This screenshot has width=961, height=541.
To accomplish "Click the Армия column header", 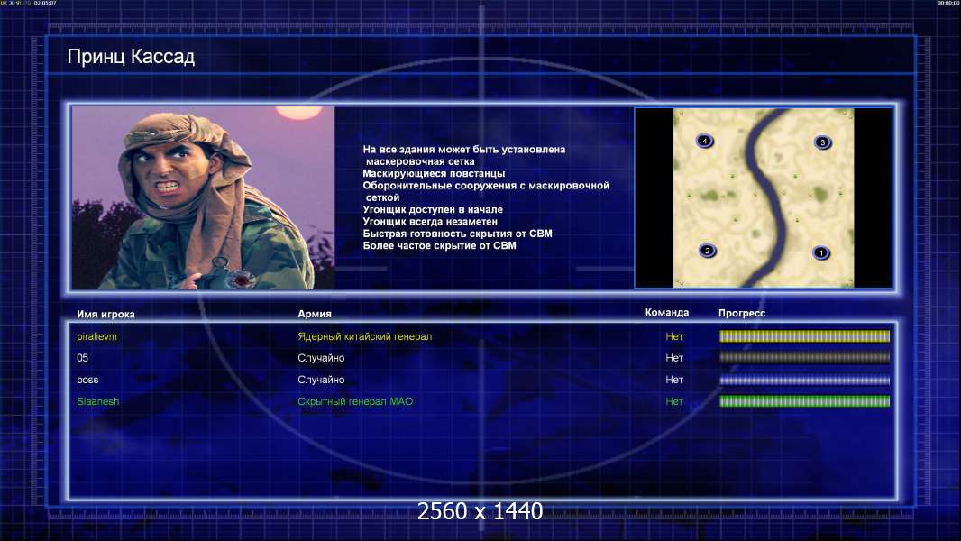I will click(x=315, y=314).
